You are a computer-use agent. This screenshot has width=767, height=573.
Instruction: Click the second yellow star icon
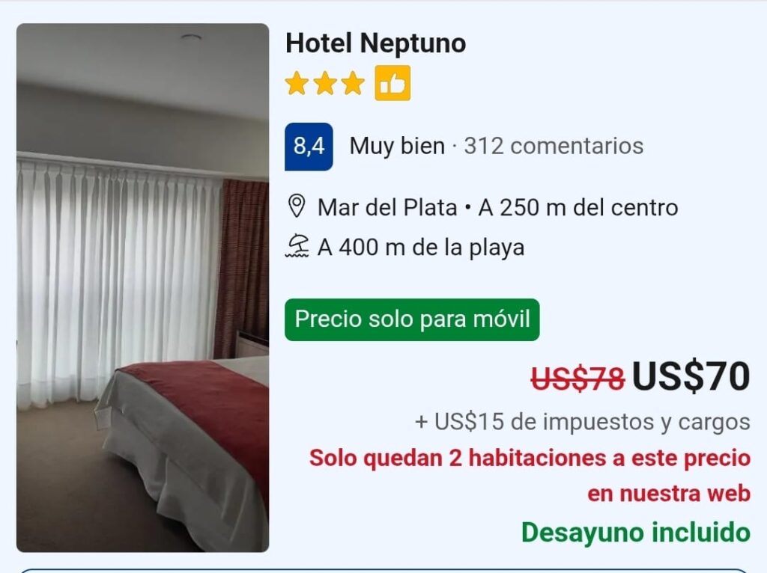coord(324,83)
